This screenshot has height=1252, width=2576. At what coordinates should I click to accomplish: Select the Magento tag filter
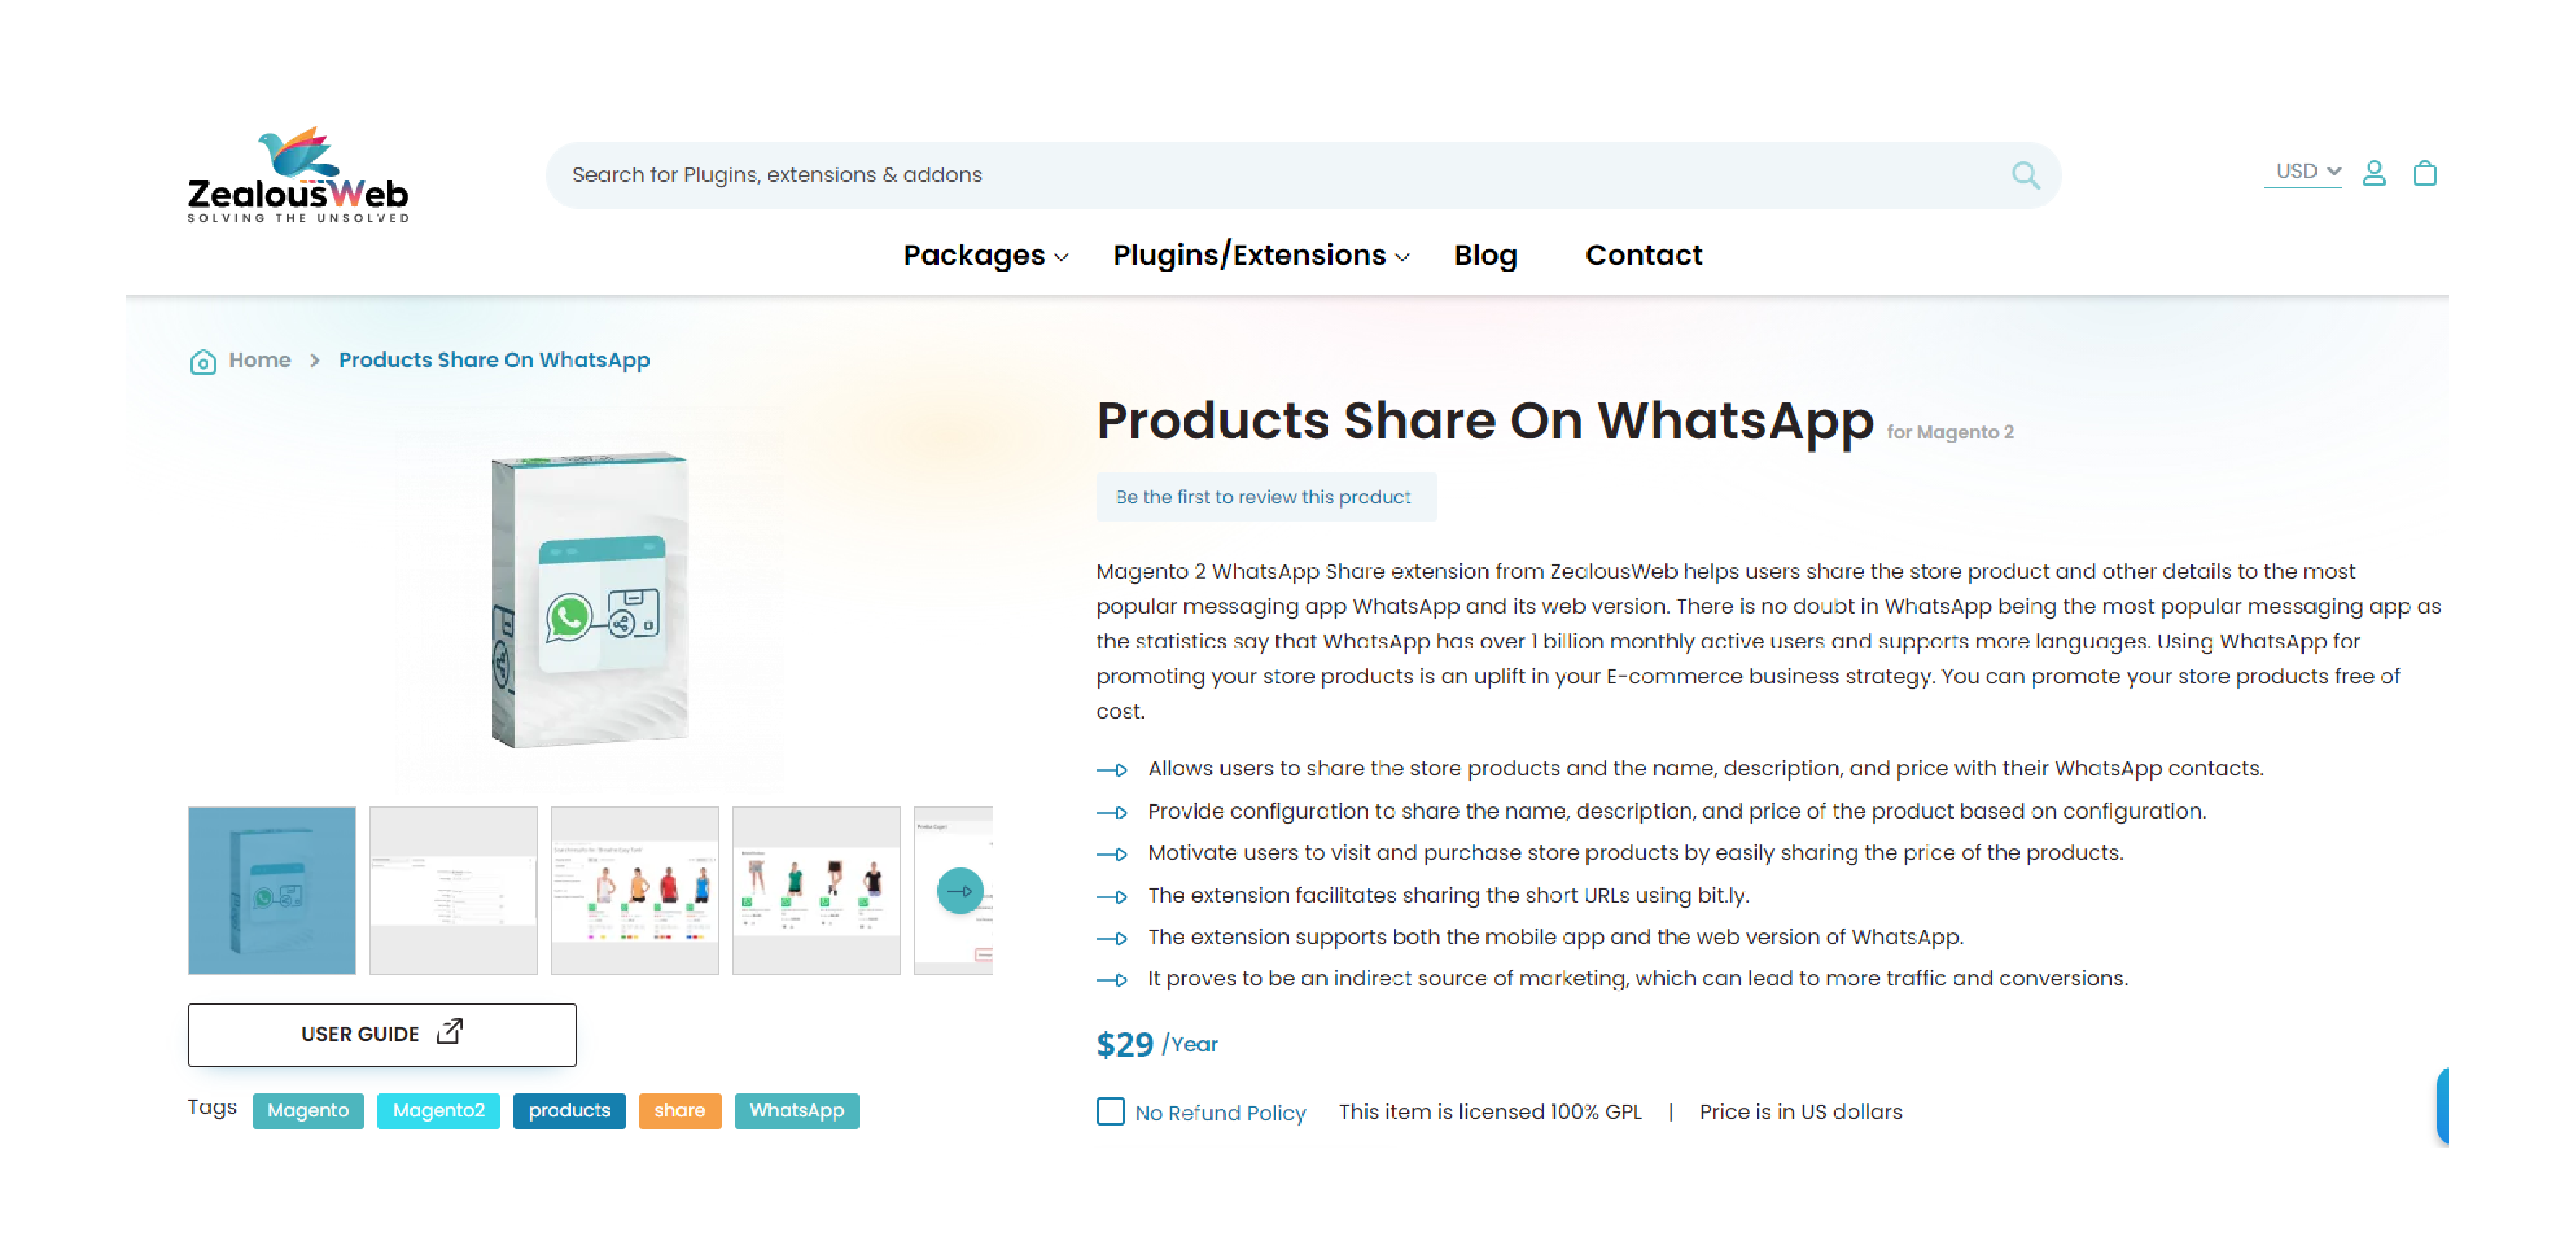(309, 1110)
